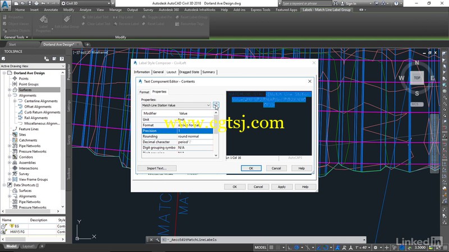
Task: Click the Points node icon in Toolspace
Action: (15, 78)
